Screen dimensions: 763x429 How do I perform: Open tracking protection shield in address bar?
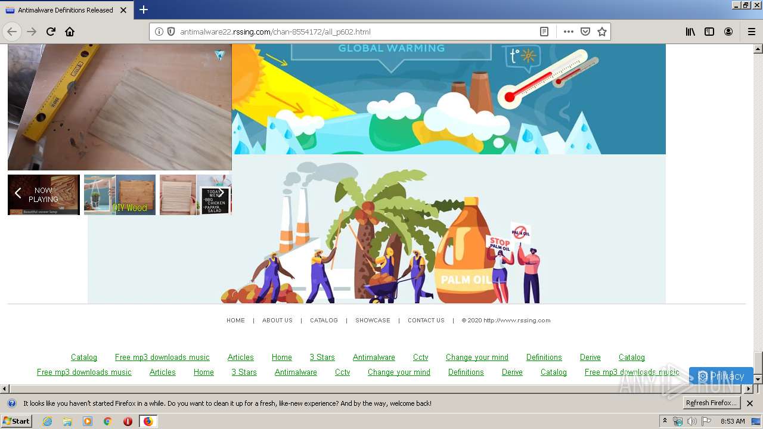click(170, 32)
